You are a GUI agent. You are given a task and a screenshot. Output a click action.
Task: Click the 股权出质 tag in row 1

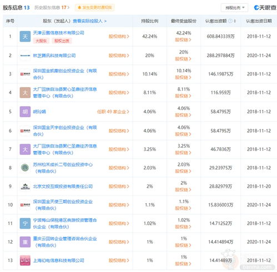62,41
